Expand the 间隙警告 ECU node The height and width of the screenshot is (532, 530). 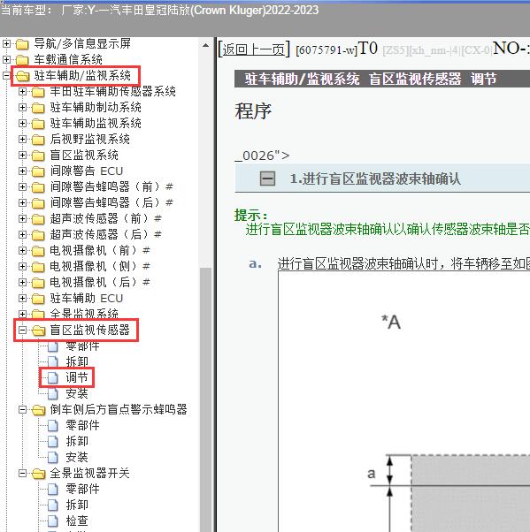(22, 171)
